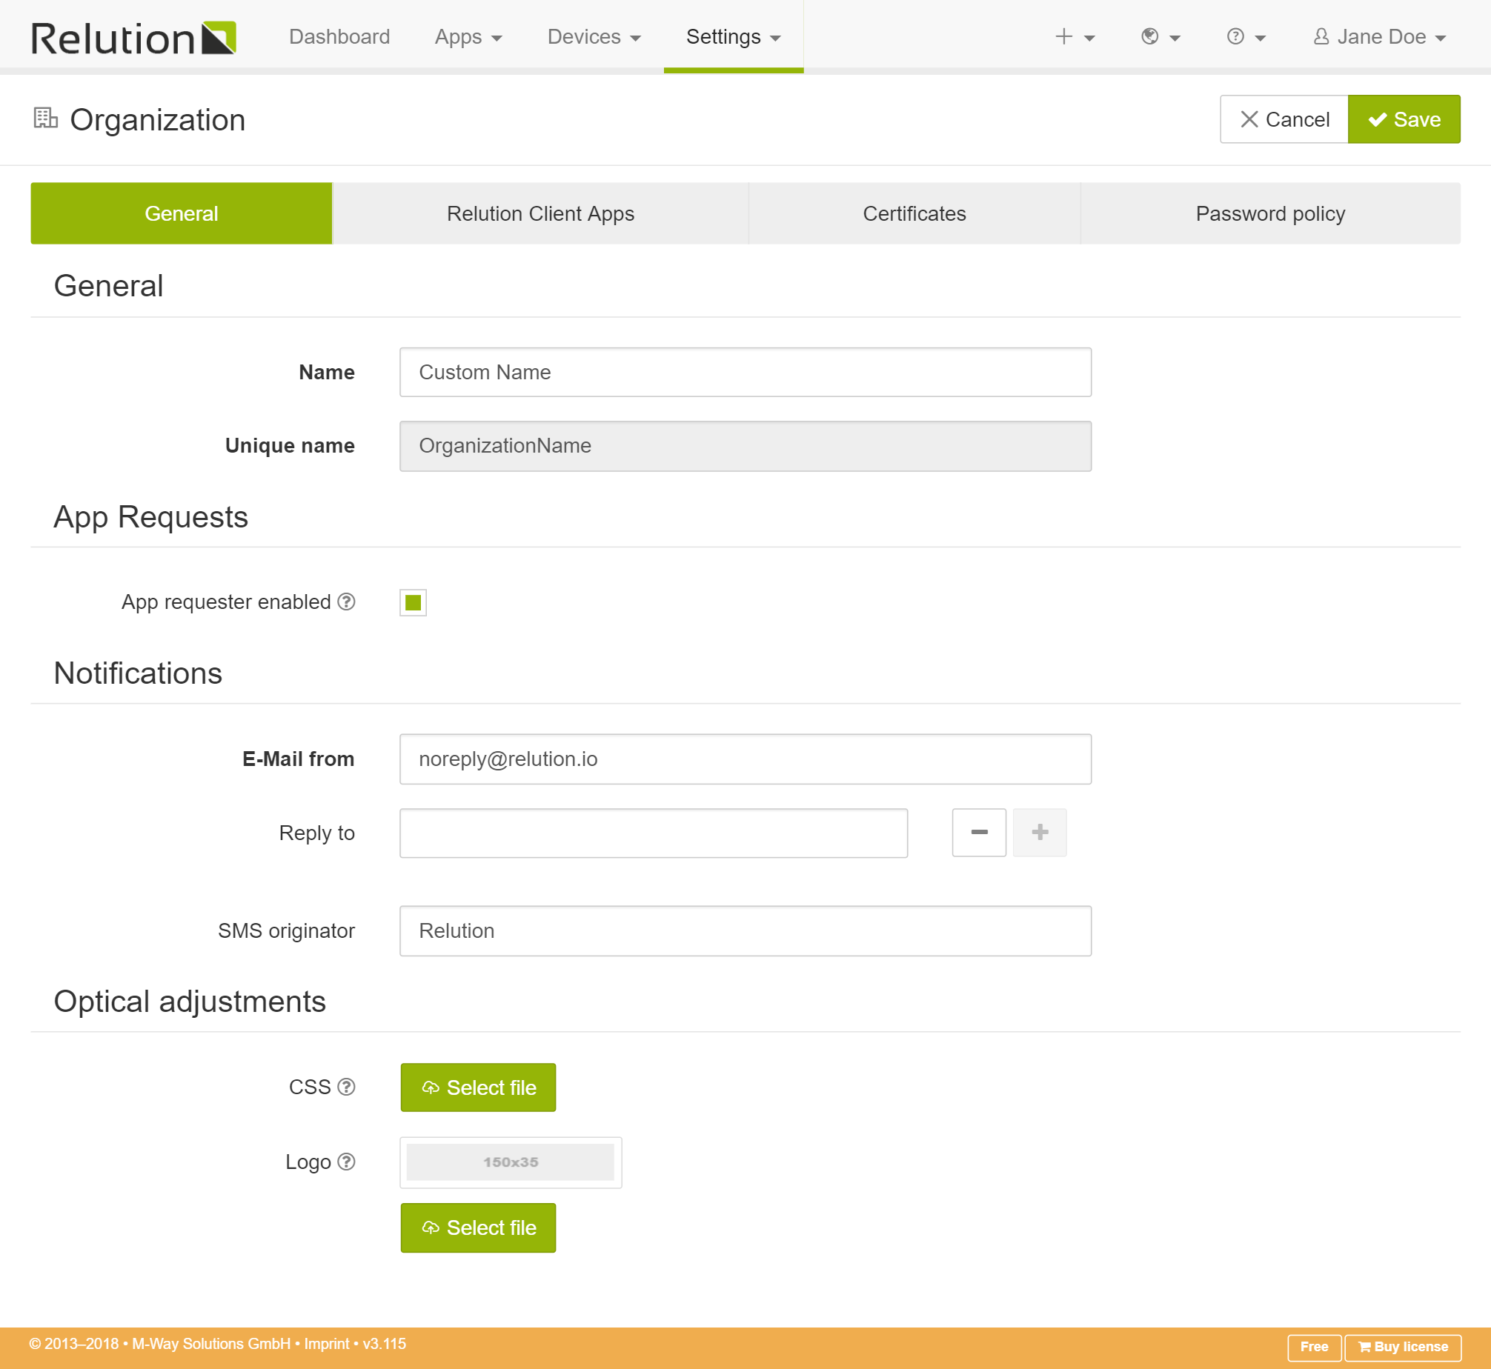Click the SMS originator field

pos(745,930)
